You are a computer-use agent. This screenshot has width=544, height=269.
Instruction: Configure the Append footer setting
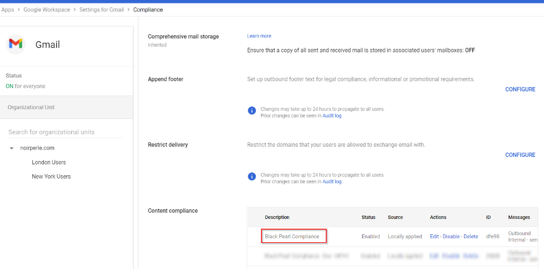[520, 89]
